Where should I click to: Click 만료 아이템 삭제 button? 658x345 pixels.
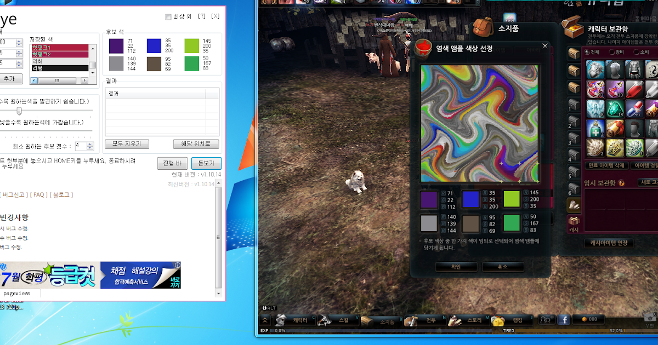click(606, 165)
